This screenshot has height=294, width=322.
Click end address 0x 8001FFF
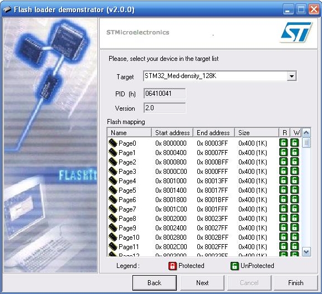tap(212, 209)
